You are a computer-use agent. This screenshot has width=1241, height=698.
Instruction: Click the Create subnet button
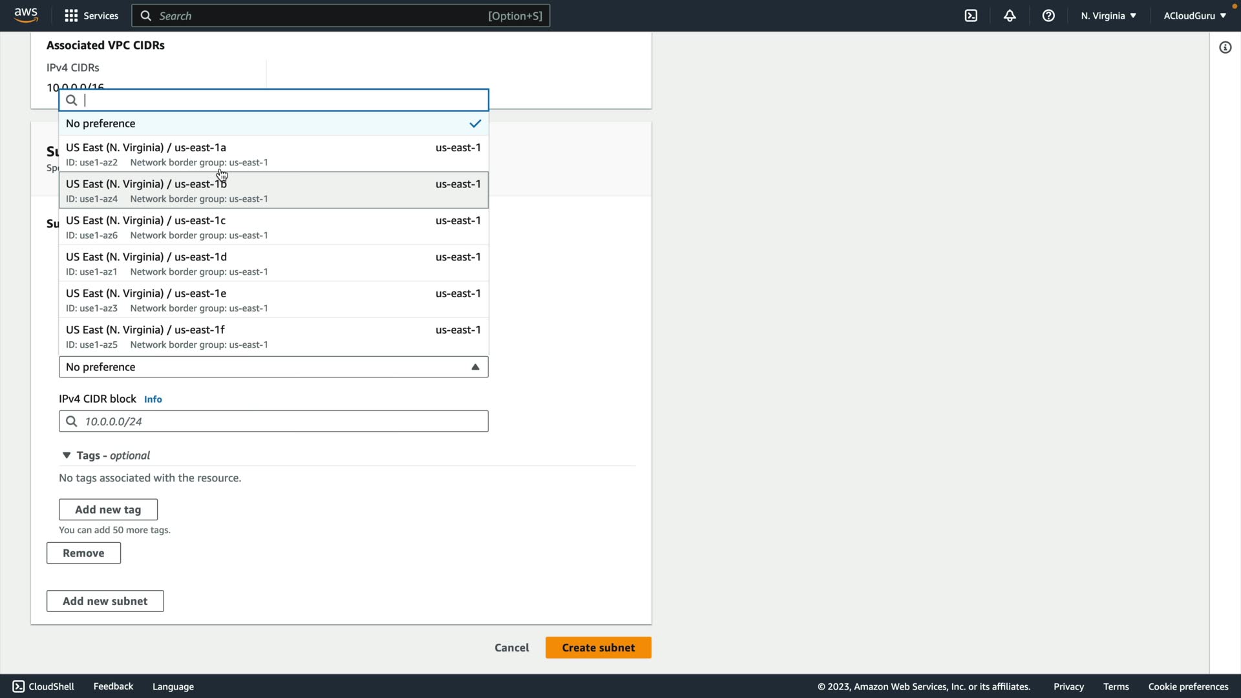pos(598,648)
